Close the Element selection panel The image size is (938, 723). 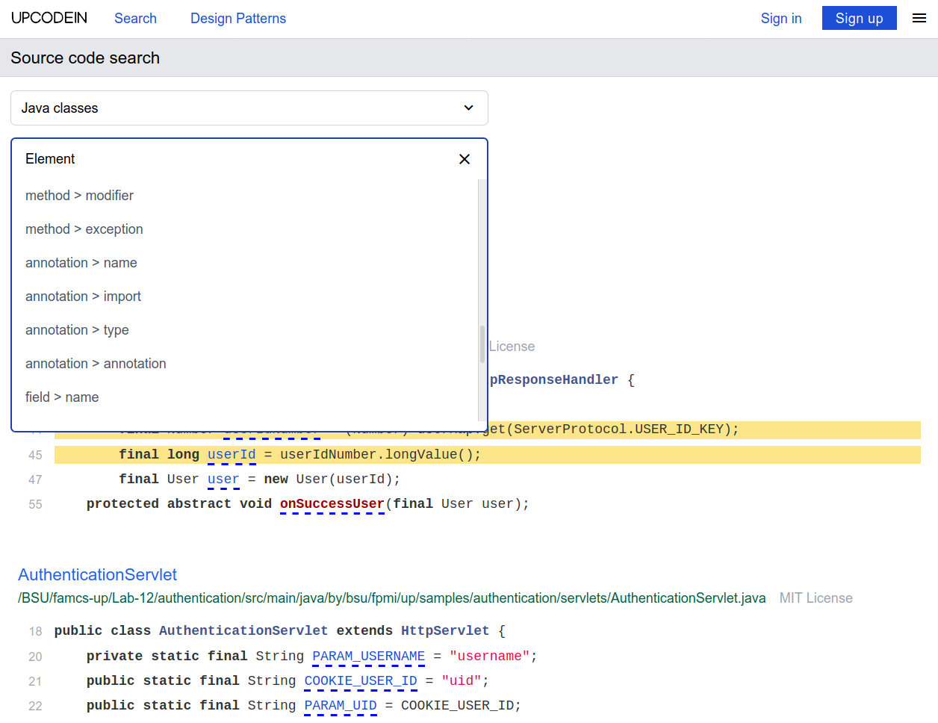click(465, 159)
